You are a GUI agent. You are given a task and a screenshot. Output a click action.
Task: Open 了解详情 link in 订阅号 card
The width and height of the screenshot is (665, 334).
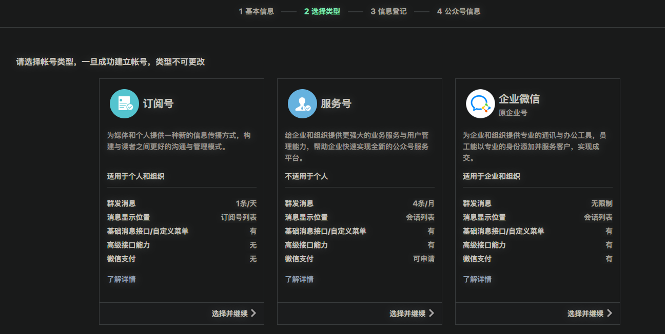coord(121,279)
